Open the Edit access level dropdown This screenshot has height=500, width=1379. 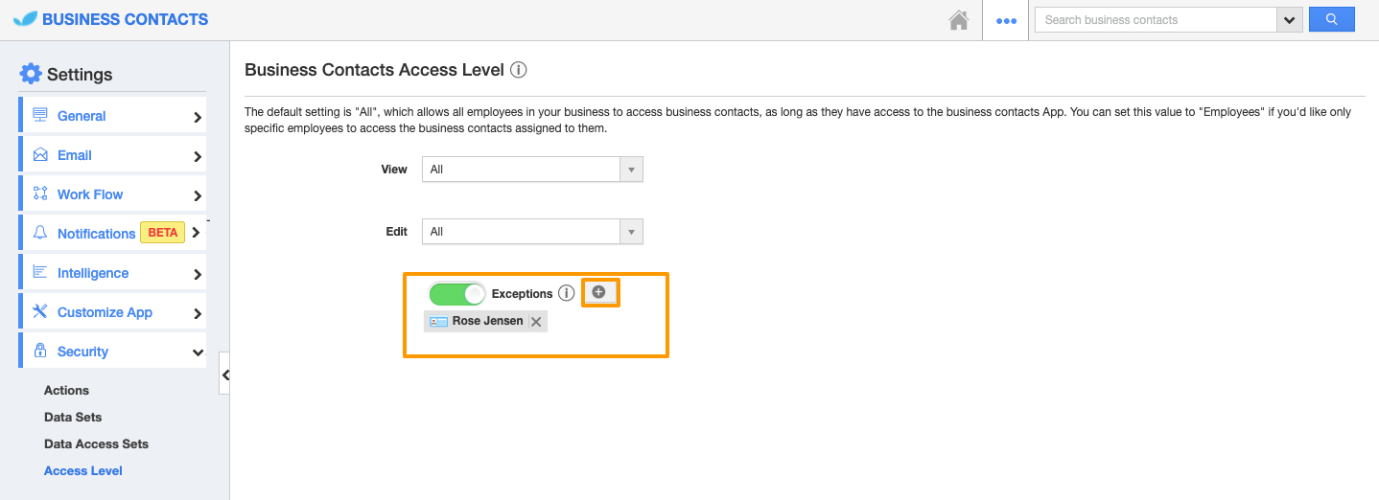532,232
